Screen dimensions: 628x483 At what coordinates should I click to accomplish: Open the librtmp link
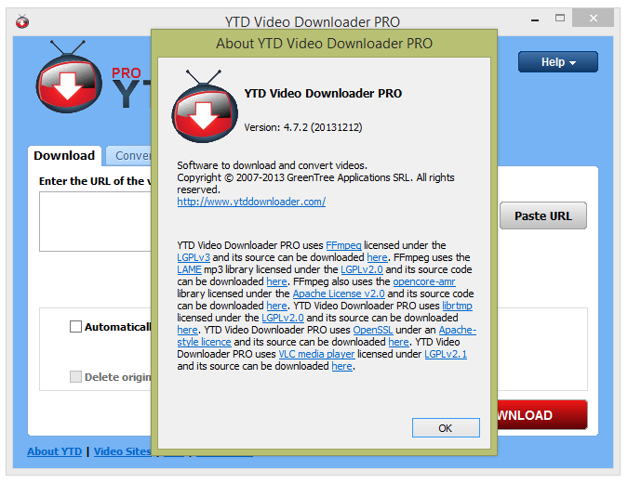pos(458,306)
